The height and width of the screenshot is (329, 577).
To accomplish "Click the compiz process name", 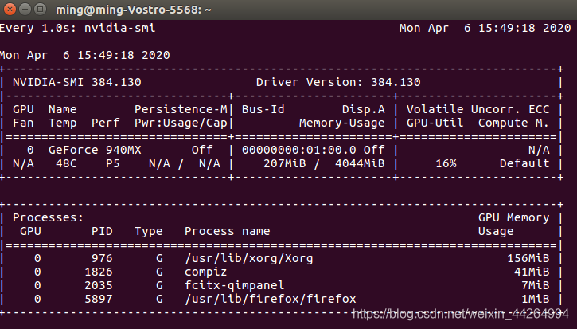I will [x=205, y=272].
